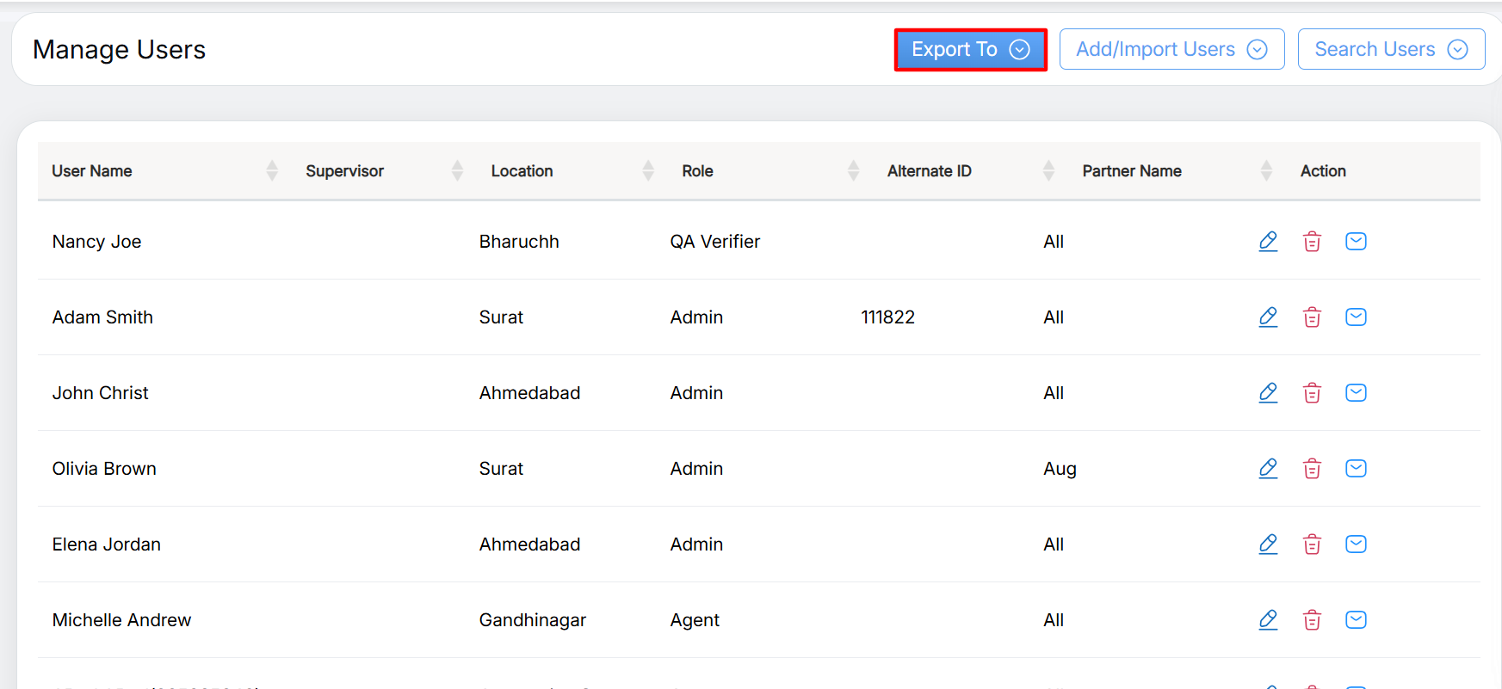Click the edit pencil icon for Nancy Joe
The width and height of the screenshot is (1502, 689).
coord(1268,242)
